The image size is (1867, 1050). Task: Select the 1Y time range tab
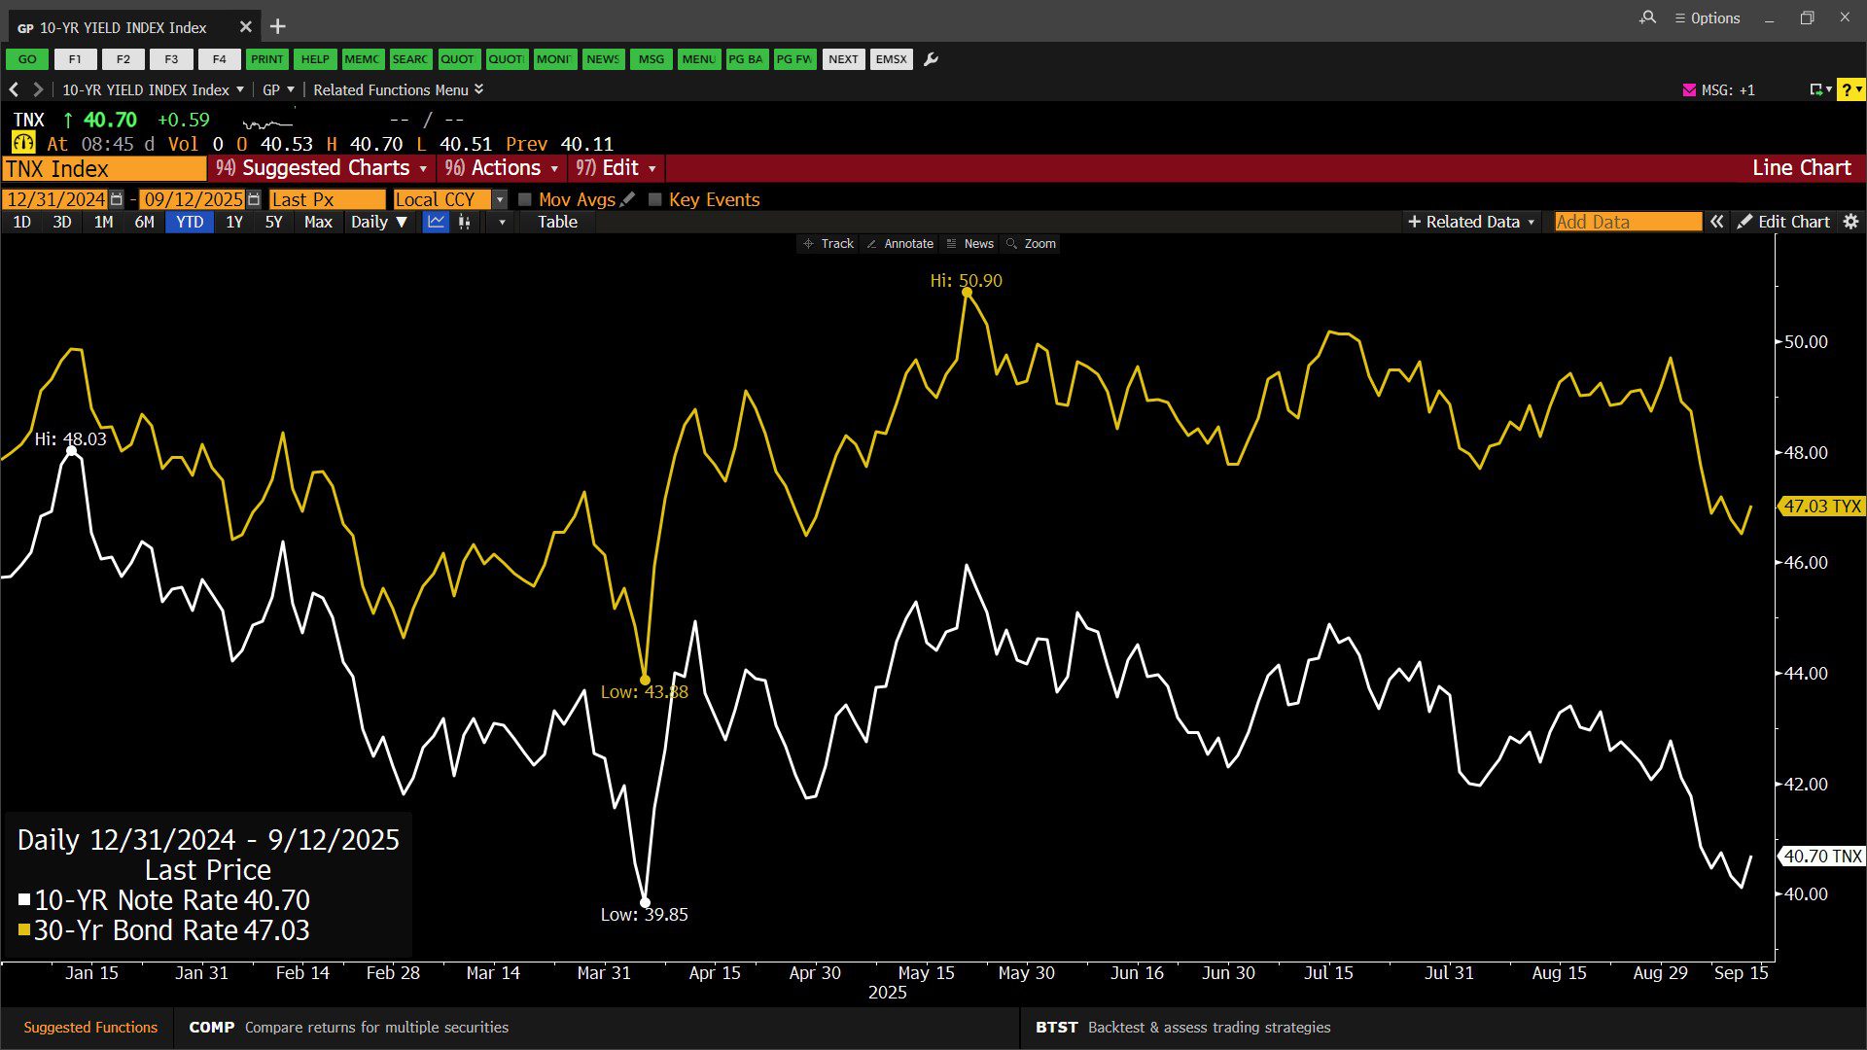click(x=233, y=222)
